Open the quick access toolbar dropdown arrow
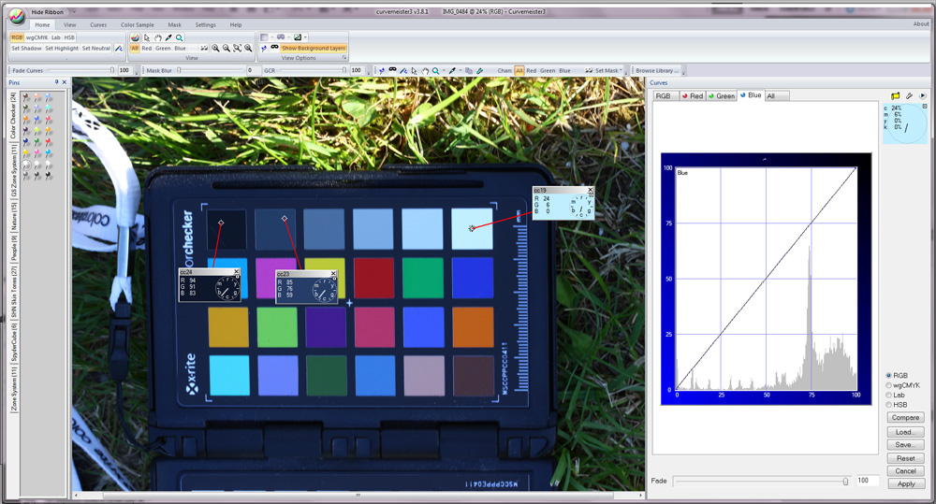This screenshot has width=936, height=504. [x=74, y=12]
